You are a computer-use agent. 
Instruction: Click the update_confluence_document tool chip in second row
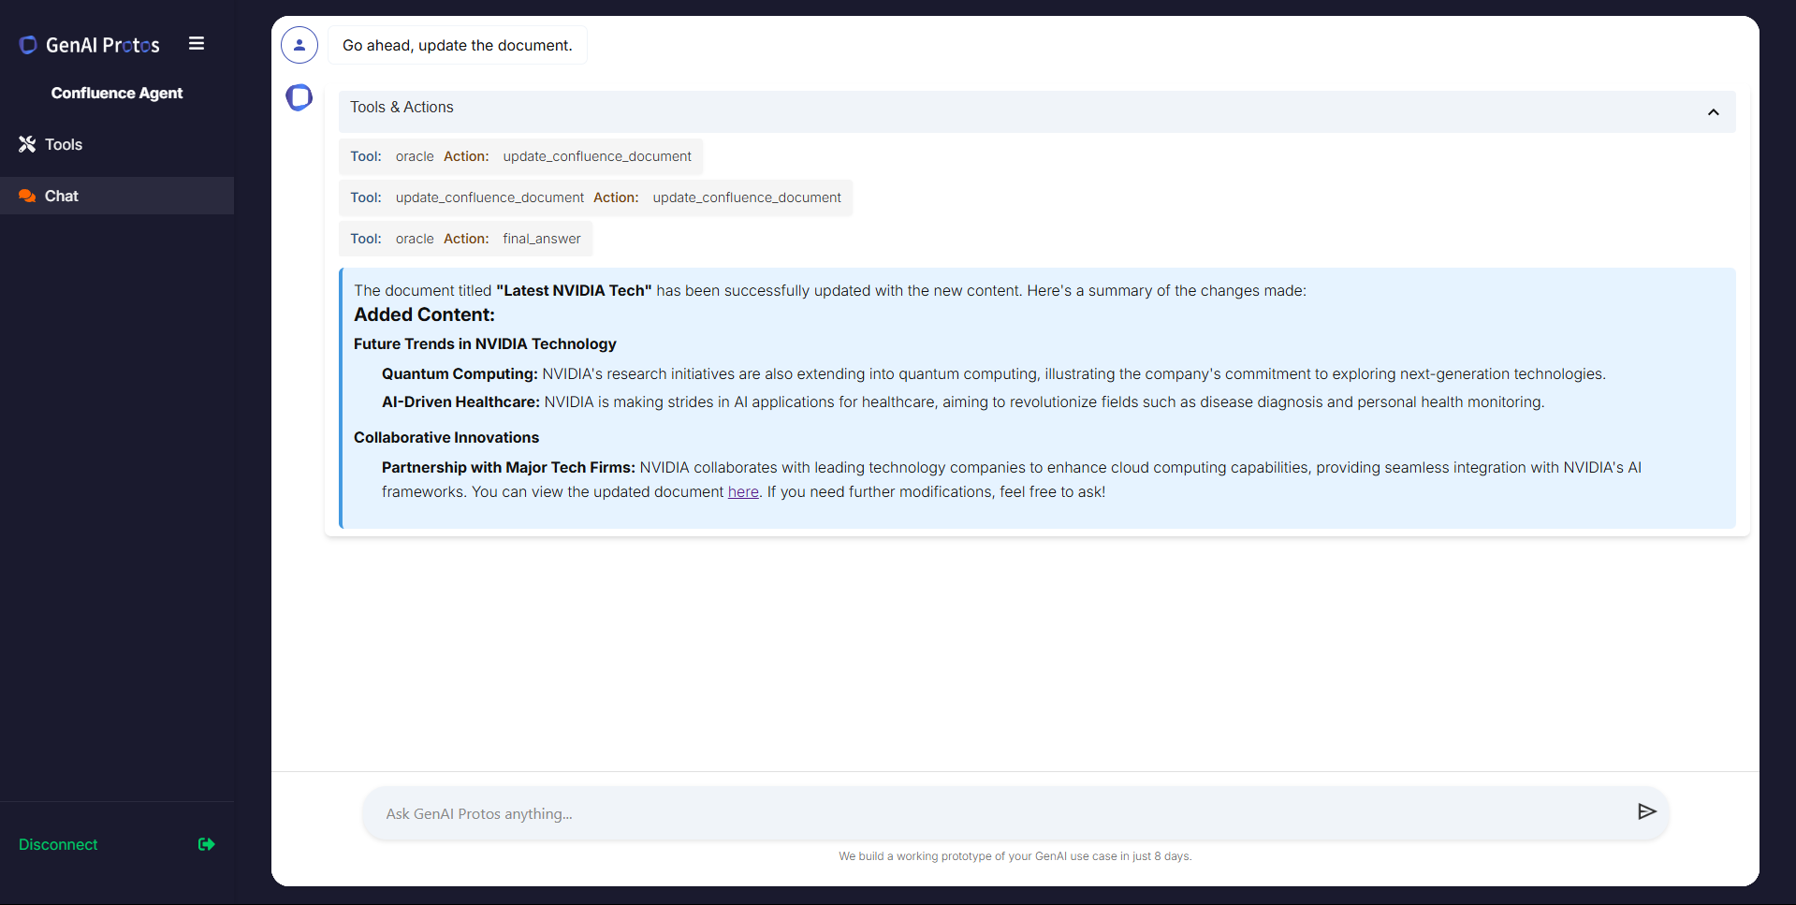[595, 197]
